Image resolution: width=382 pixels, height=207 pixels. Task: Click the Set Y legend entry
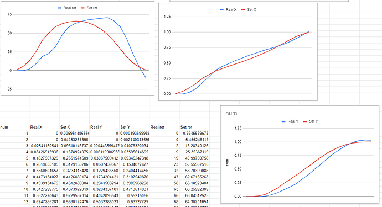click(x=311, y=121)
